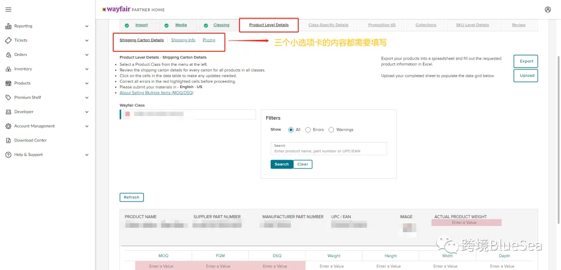
Task: Click the product search input field
Action: coord(329,149)
